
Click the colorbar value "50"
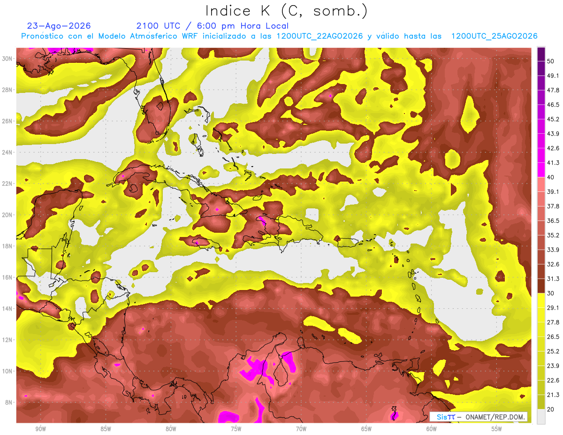(x=550, y=61)
